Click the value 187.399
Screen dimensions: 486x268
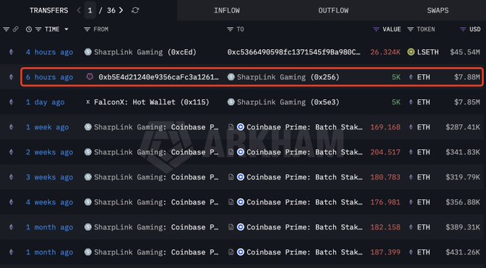click(x=385, y=252)
